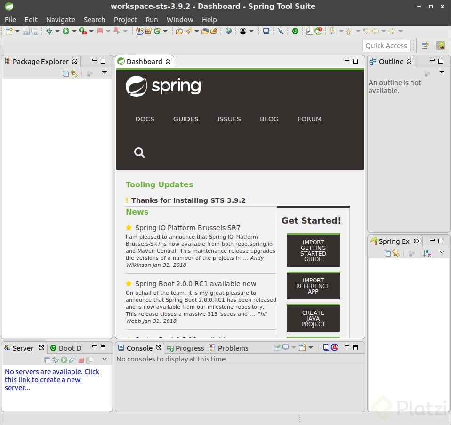Image resolution: width=451 pixels, height=425 pixels.
Task: Open dropdown next to New Java Class icon
Action: coord(165,31)
